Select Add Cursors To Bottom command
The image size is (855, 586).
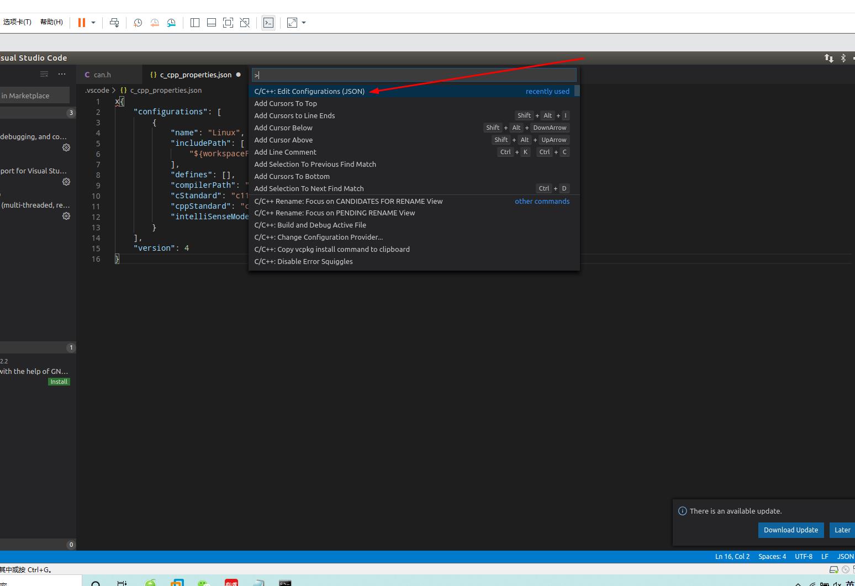[411, 176]
